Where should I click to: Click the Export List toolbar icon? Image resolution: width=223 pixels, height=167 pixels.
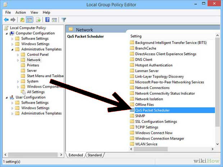point(38,20)
